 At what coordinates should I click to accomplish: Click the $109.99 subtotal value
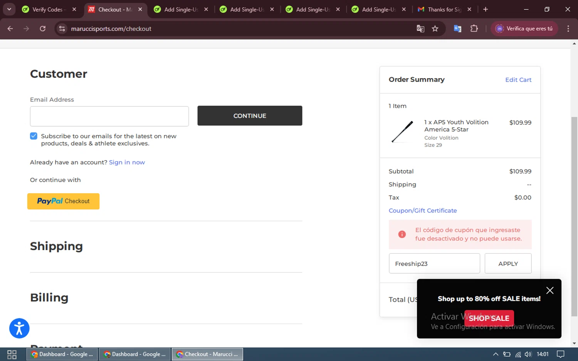click(520, 171)
